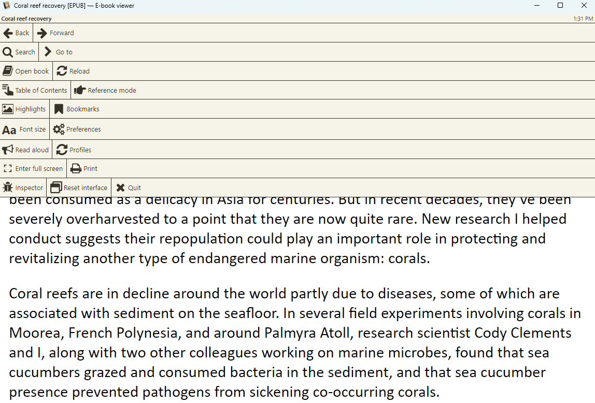Enable the Profiles switcher
Image resolution: width=595 pixels, height=403 pixels.
74,149
